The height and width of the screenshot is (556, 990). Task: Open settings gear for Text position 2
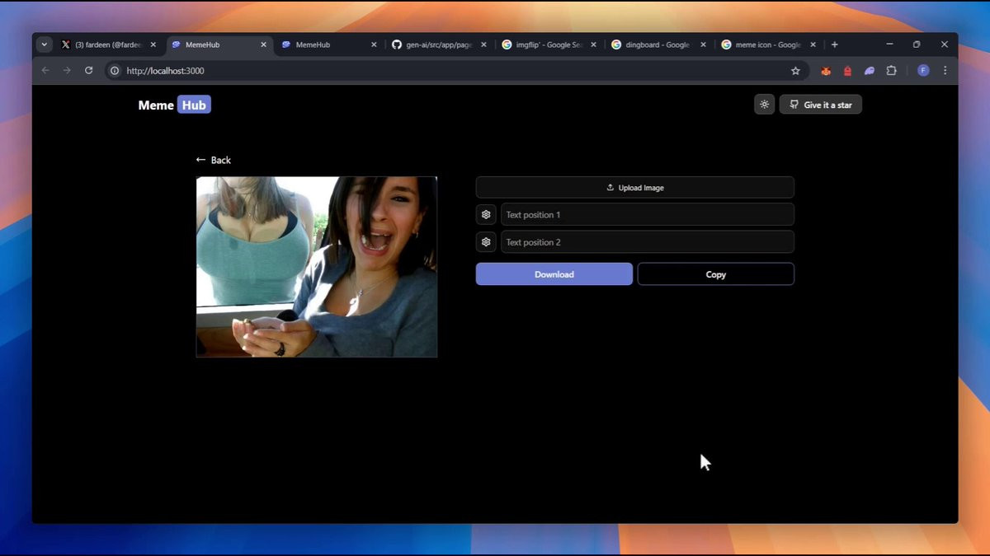pos(486,242)
